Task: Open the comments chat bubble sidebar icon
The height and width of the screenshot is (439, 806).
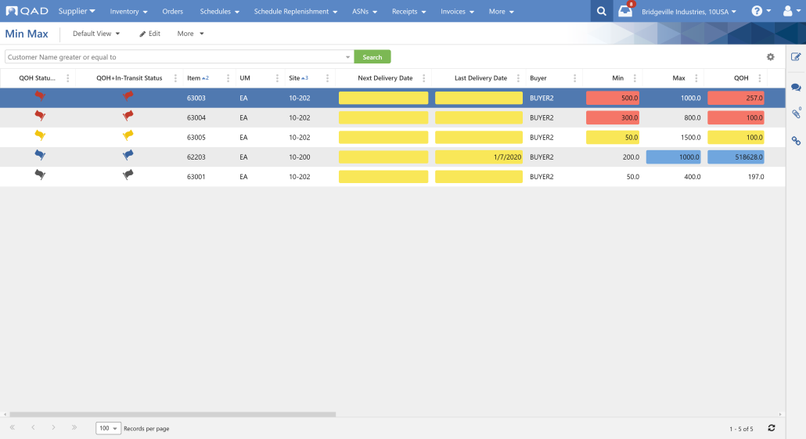Action: click(x=796, y=88)
